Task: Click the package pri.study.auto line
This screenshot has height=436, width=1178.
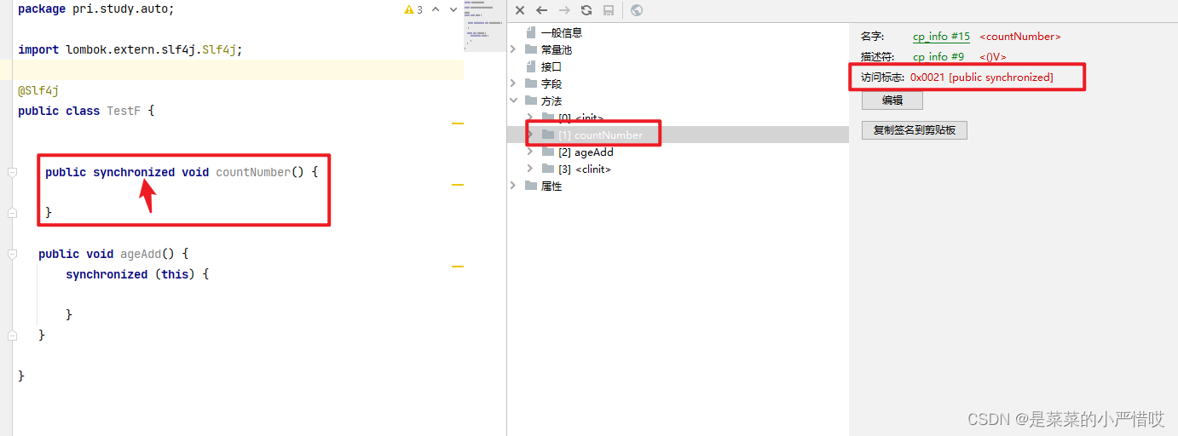Action: coord(96,9)
